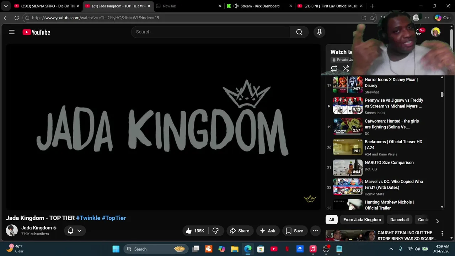This screenshot has height=256, width=455.
Task: Click the search magnifier button
Action: click(x=299, y=32)
